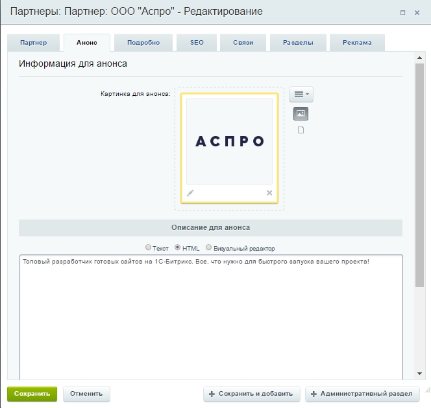Click the green Сохранить button

click(x=32, y=394)
